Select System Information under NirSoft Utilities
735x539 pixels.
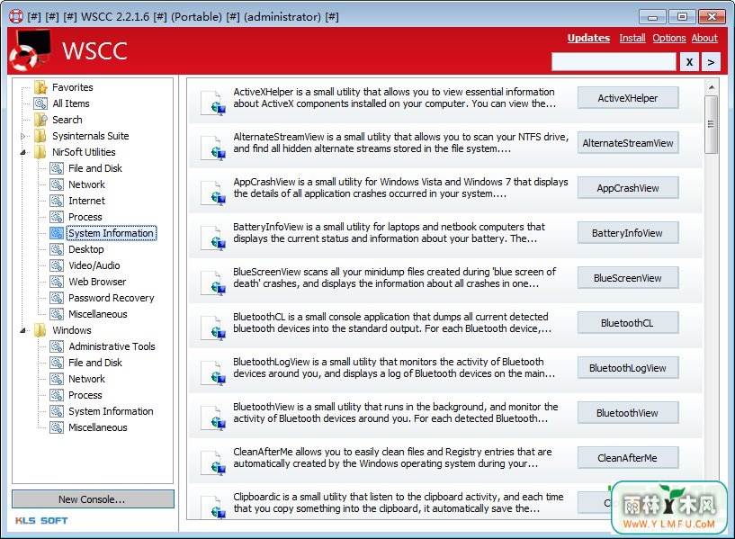(111, 233)
